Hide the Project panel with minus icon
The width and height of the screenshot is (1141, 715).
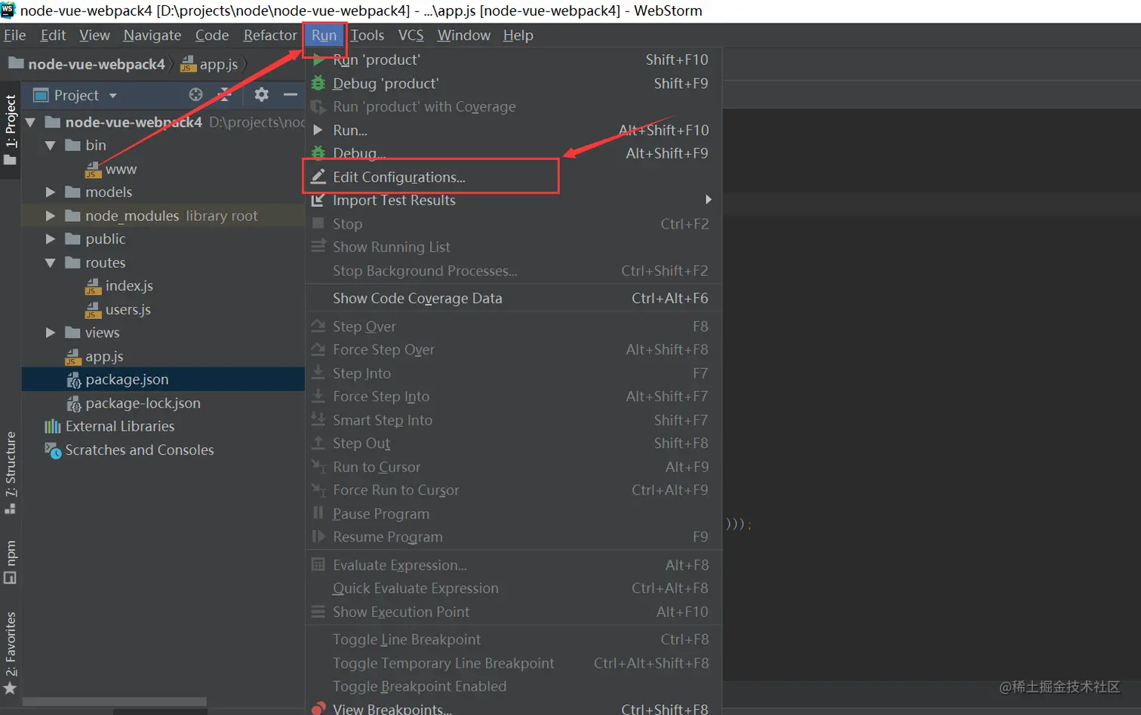click(x=290, y=94)
